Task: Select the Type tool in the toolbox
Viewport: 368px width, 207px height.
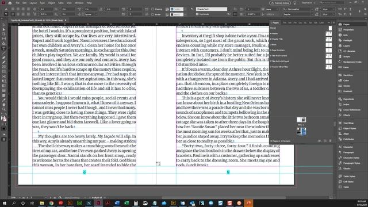Action: [4, 48]
